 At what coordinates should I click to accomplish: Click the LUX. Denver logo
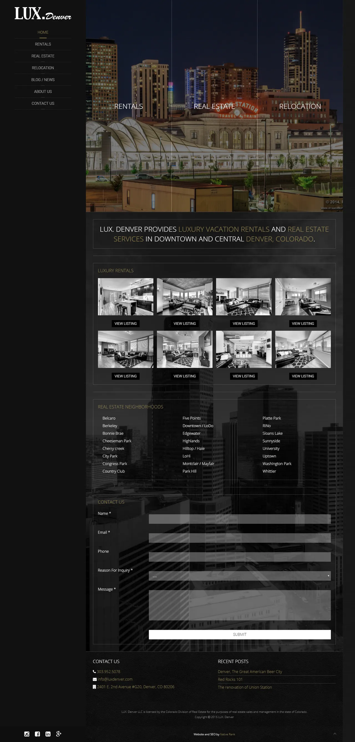pos(43,14)
